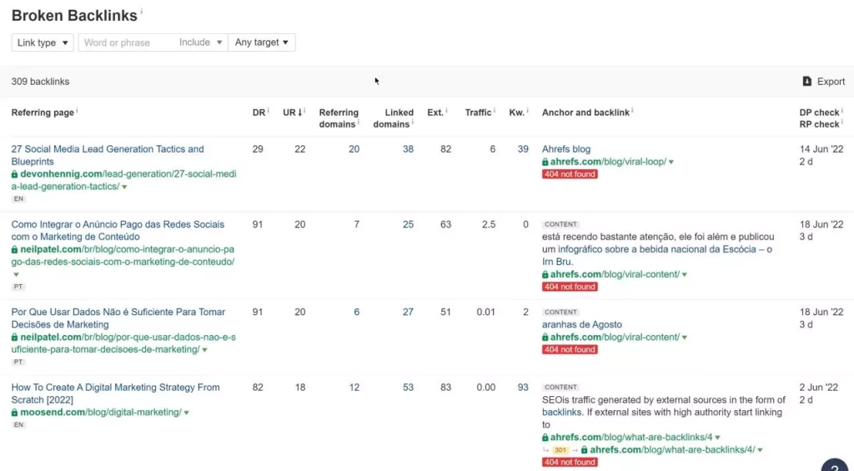Viewport: 854px width, 471px height.
Task: Open the devonhennig.com lead-generation URL
Action: 123,180
